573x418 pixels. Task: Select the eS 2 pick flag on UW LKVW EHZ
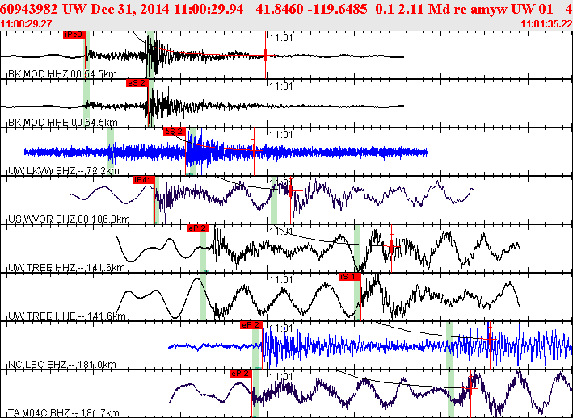[x=175, y=132]
